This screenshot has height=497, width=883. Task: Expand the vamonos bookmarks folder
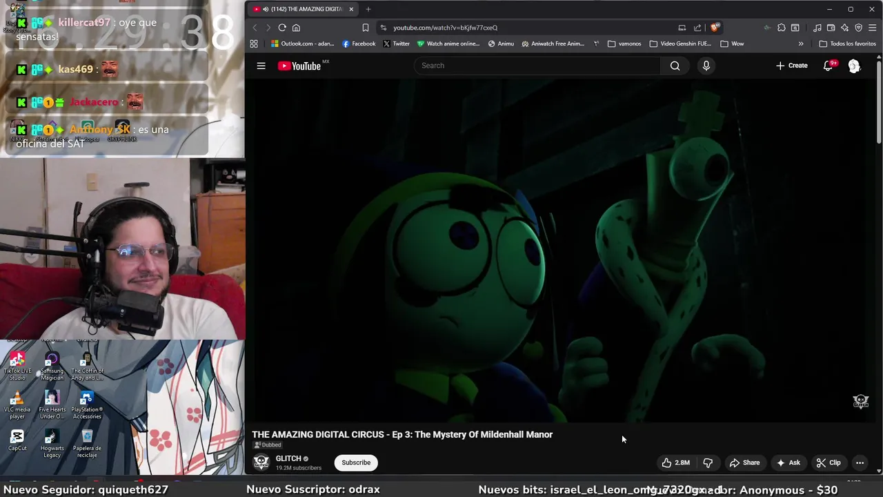tap(624, 43)
